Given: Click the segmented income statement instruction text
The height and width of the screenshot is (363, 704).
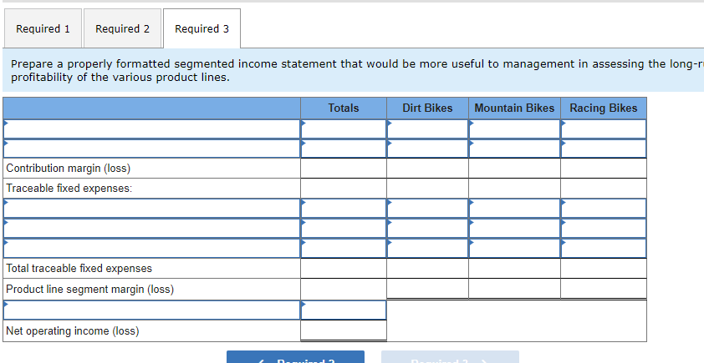Looking at the screenshot, I should tap(357, 70).
